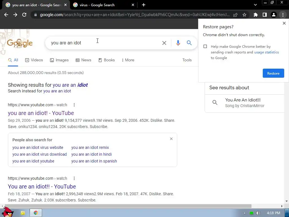Search instead for 'you are an idot'
The width and height of the screenshot is (289, 217).
click(57, 91)
